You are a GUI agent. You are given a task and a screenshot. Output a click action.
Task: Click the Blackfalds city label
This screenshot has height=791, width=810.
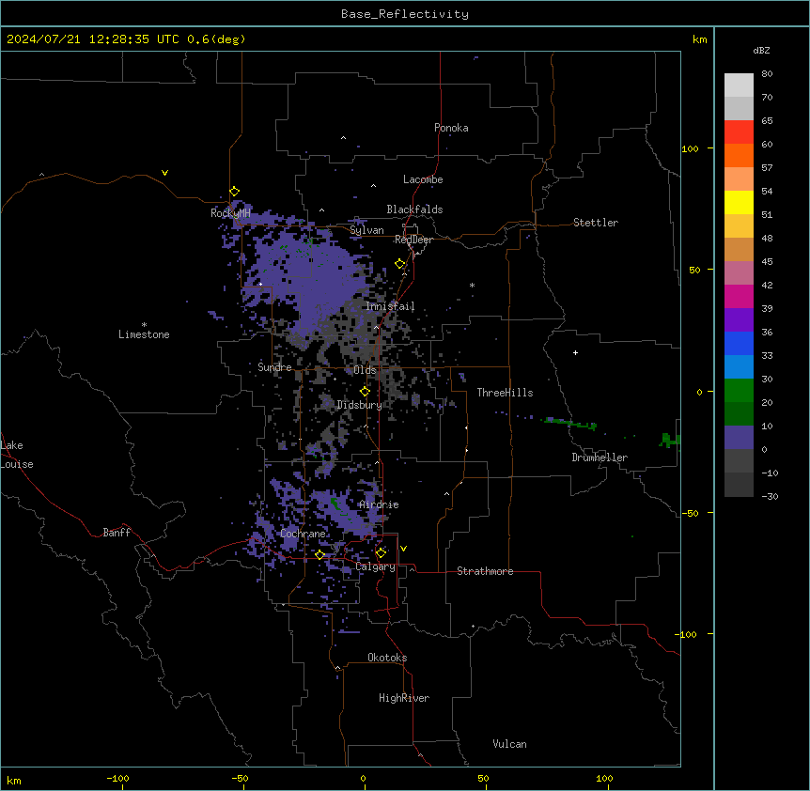pyautogui.click(x=414, y=209)
